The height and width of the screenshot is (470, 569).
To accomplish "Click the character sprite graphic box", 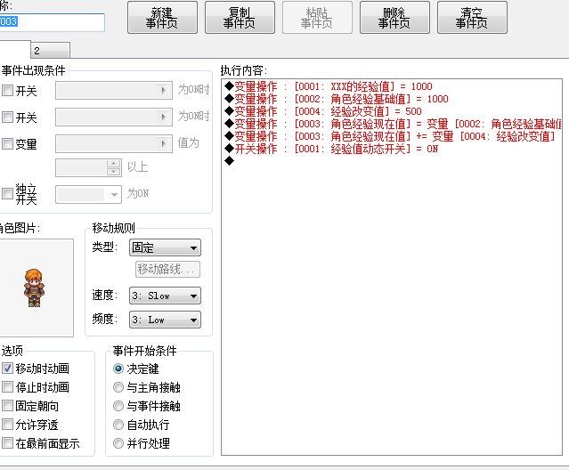I will click(x=37, y=288).
